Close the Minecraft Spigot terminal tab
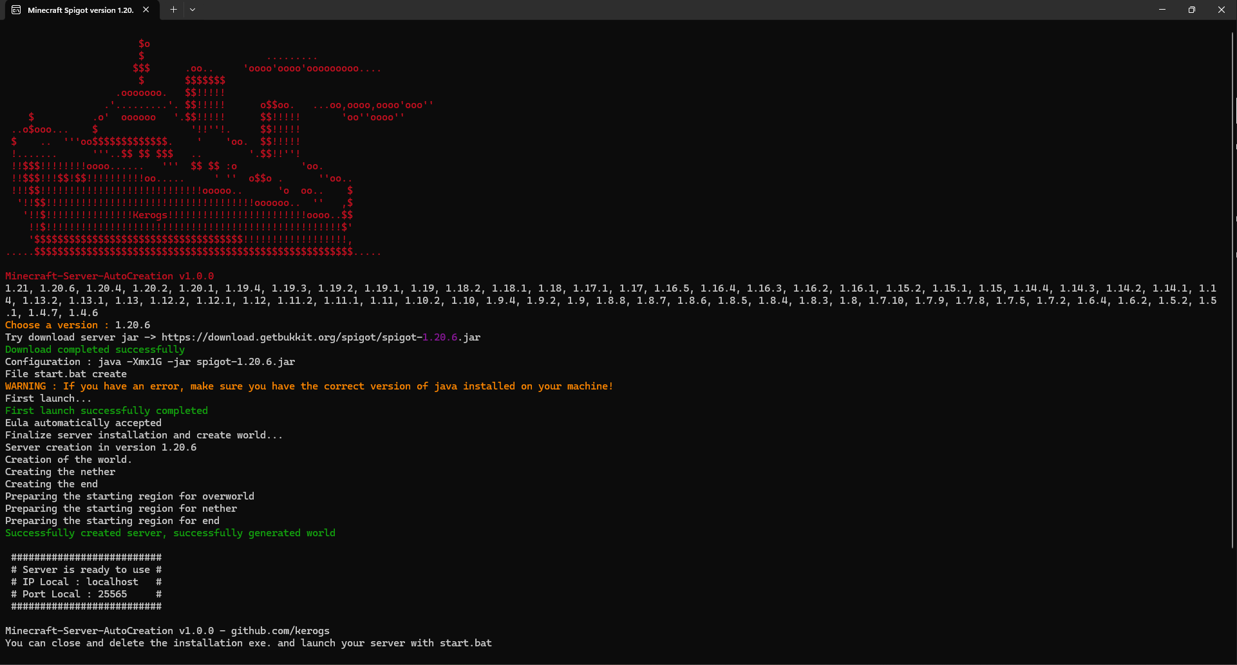This screenshot has height=665, width=1237. pyautogui.click(x=146, y=10)
